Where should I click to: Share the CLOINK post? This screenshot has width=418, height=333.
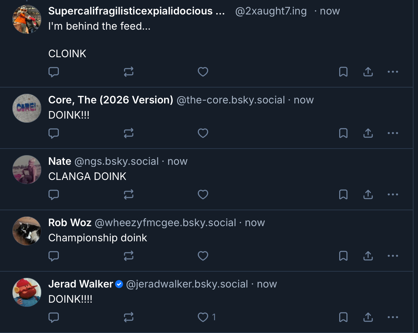(x=368, y=72)
